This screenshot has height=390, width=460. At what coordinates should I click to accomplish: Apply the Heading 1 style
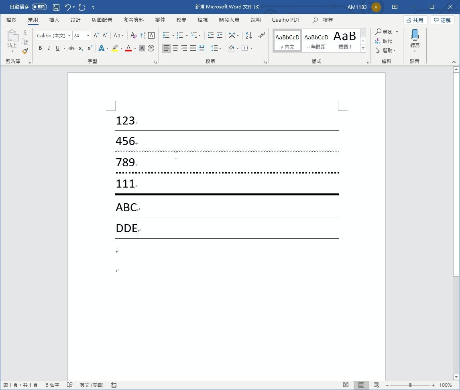345,41
